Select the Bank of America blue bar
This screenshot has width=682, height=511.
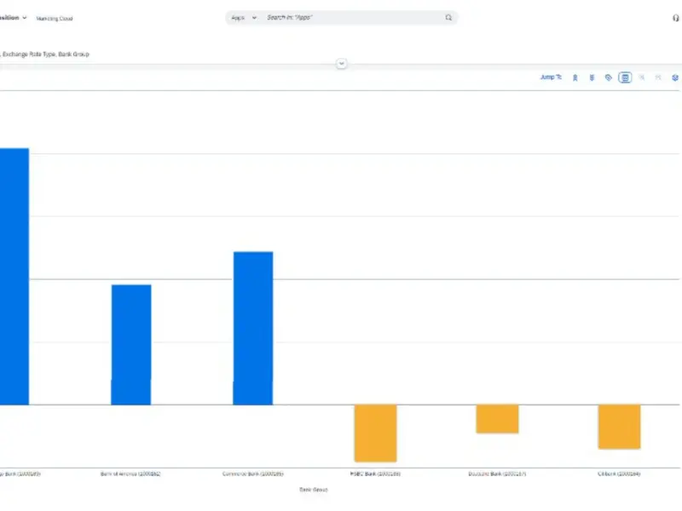[131, 344]
